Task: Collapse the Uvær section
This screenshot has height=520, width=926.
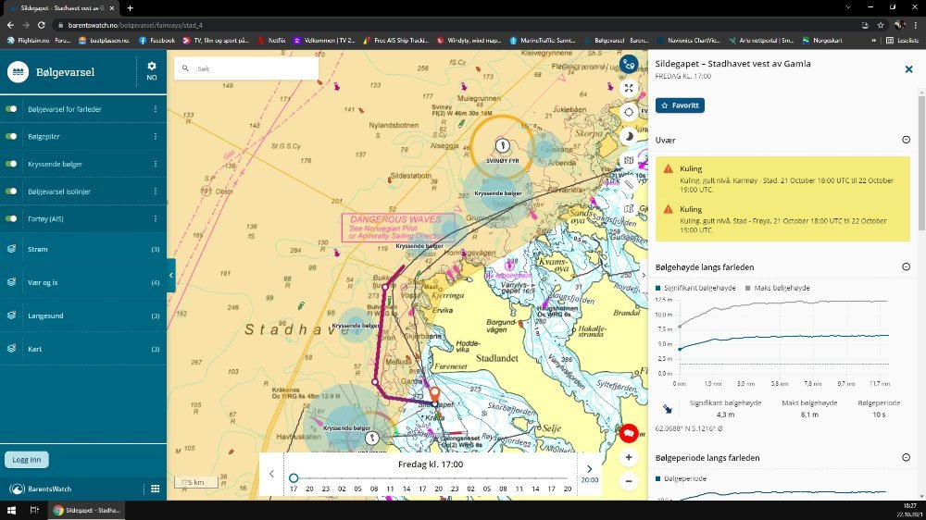Action: click(x=906, y=140)
